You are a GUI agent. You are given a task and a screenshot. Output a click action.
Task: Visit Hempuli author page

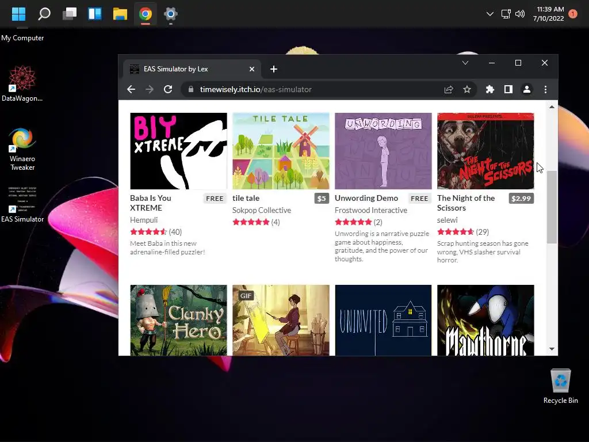tap(144, 220)
